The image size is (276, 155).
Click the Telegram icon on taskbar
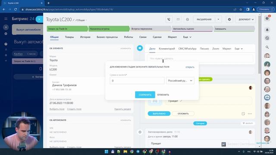click(x=138, y=152)
